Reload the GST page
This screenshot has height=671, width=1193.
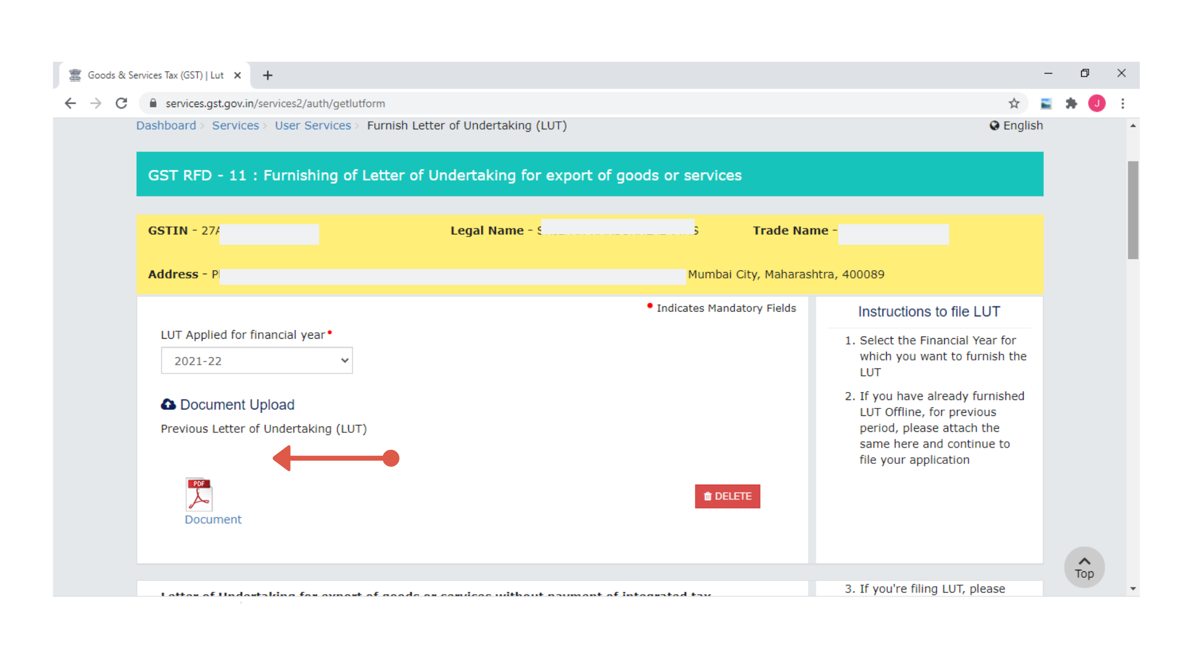click(121, 103)
